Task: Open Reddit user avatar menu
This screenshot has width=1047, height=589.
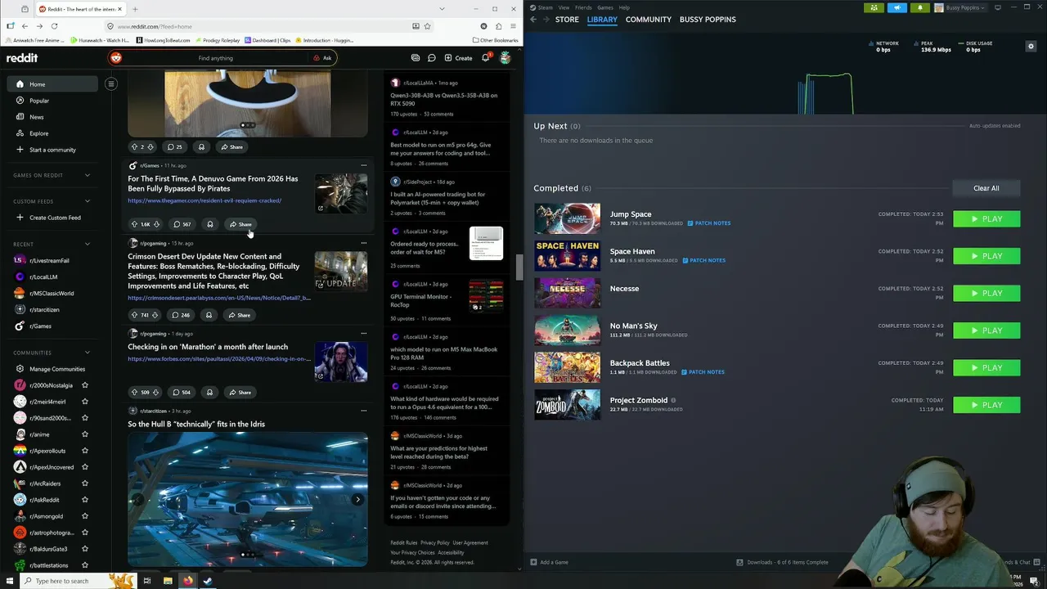Action: point(506,58)
